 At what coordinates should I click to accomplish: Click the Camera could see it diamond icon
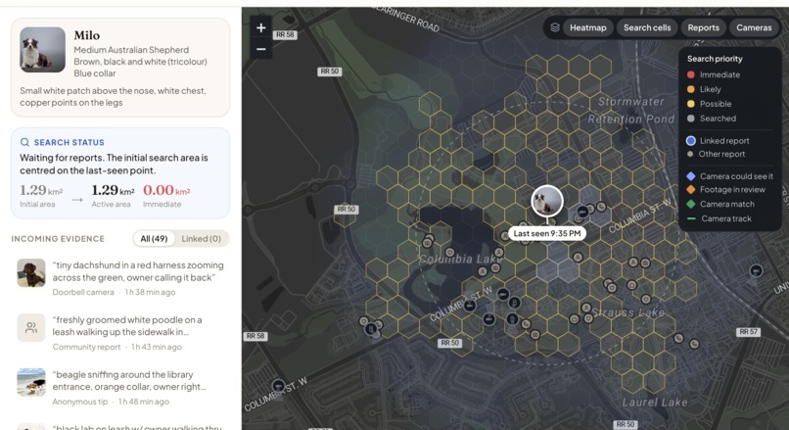(691, 176)
